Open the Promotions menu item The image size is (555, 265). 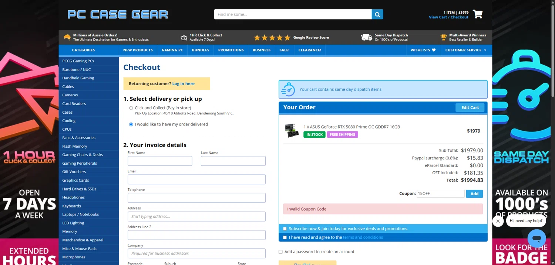coord(231,50)
